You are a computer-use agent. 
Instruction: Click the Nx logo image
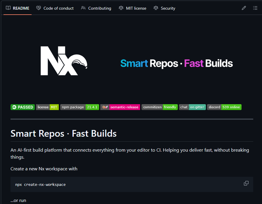click(64, 61)
